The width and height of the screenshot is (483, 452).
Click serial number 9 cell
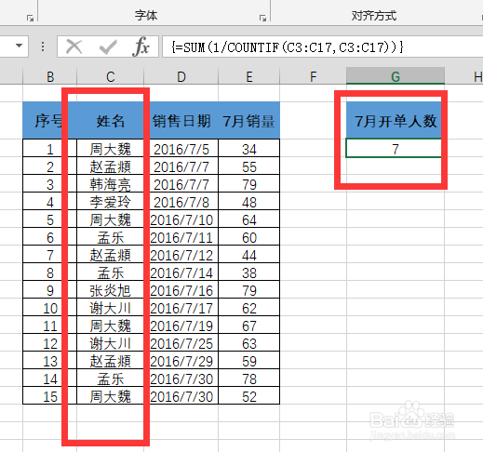click(x=49, y=290)
